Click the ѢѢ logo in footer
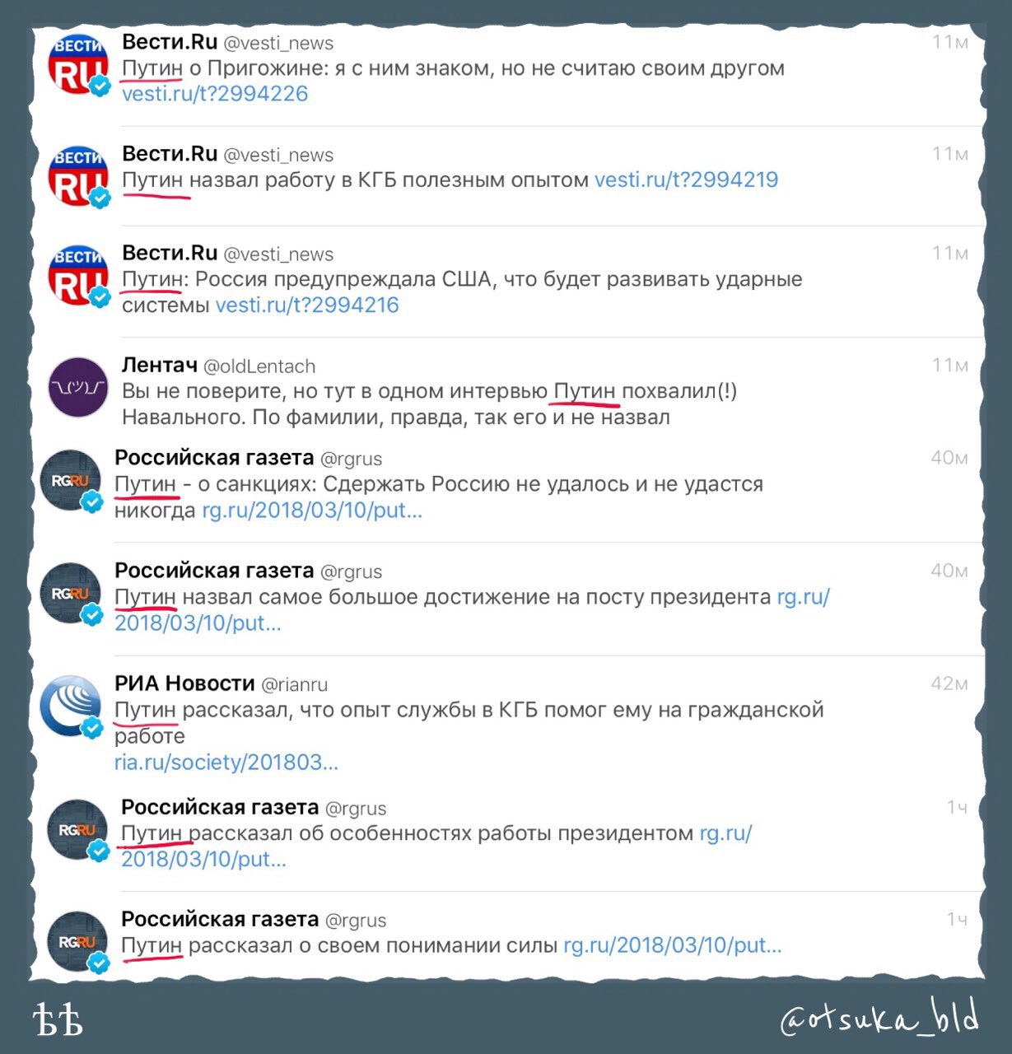This screenshot has width=1012, height=1054. (x=58, y=1019)
